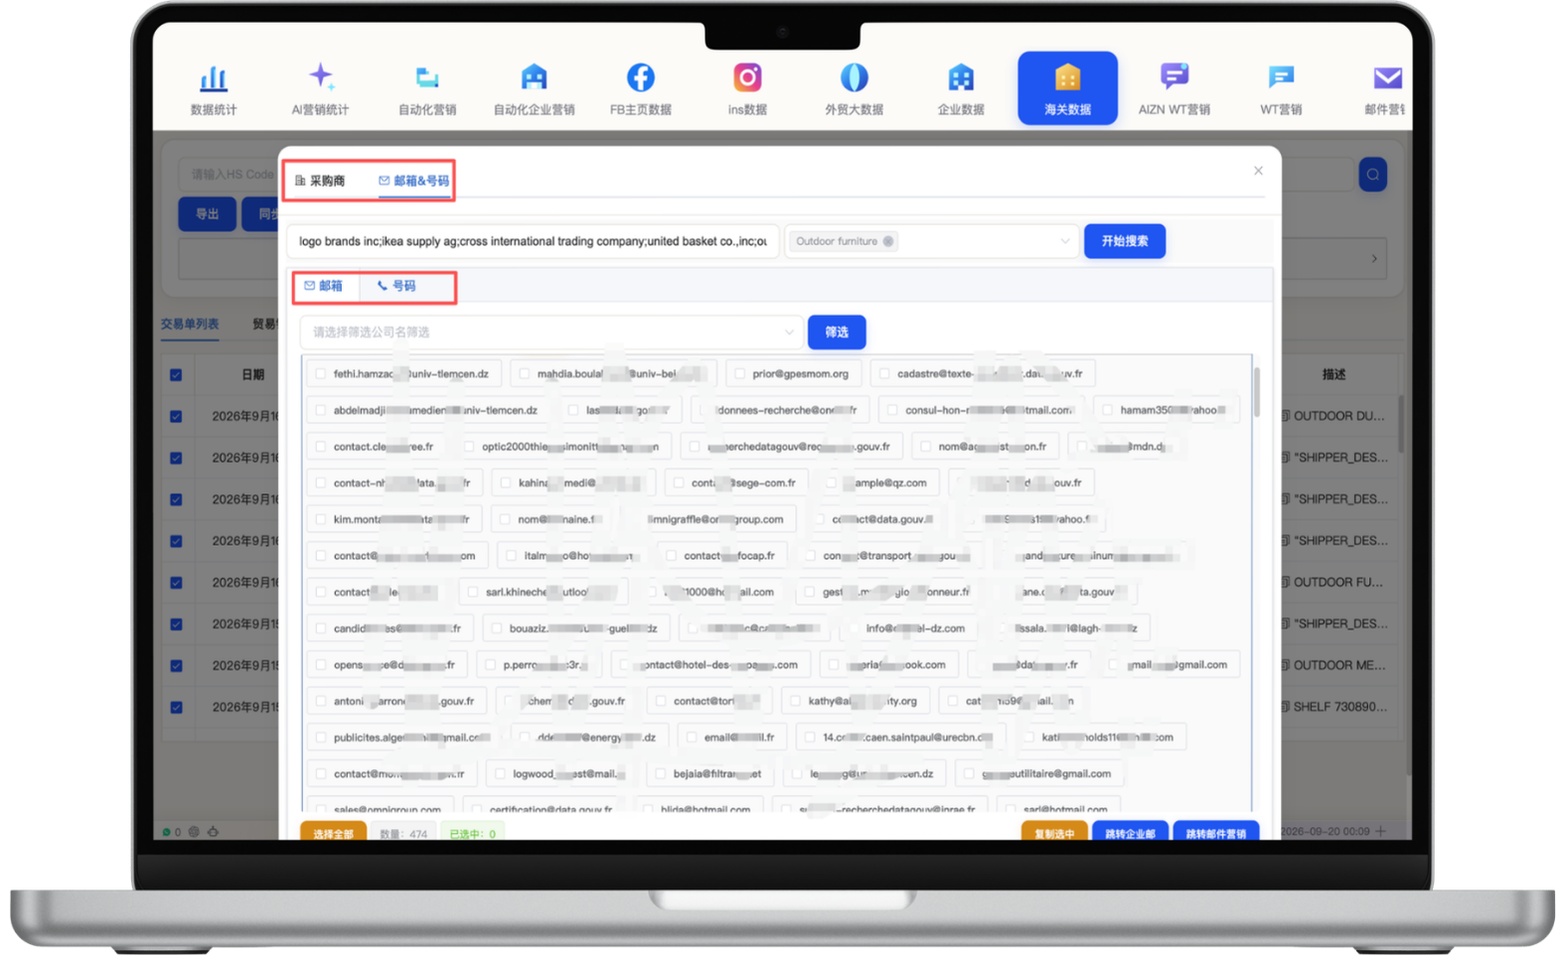The width and height of the screenshot is (1565, 955).
Task: Open the 自动化企业营销 icon
Action: coord(534,77)
